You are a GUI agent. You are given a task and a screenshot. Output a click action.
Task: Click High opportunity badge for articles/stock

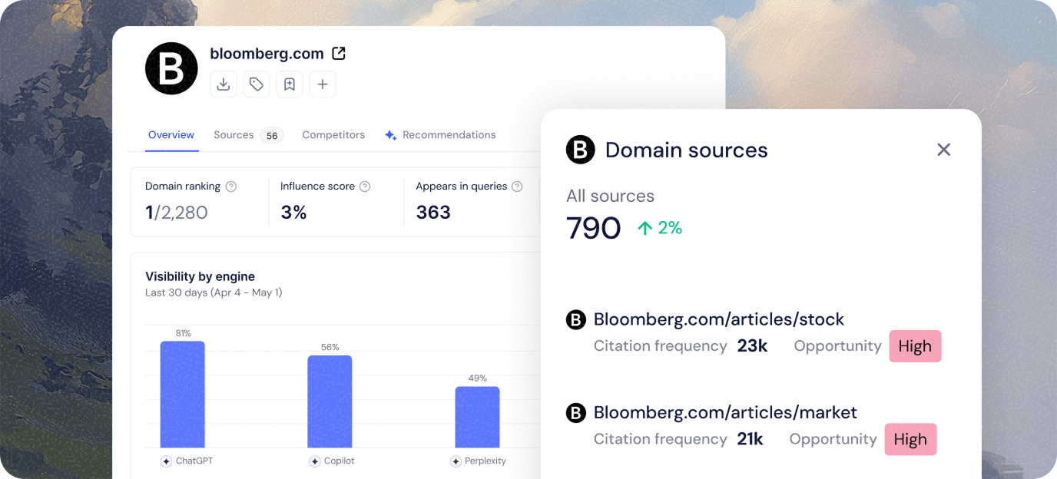pos(915,346)
